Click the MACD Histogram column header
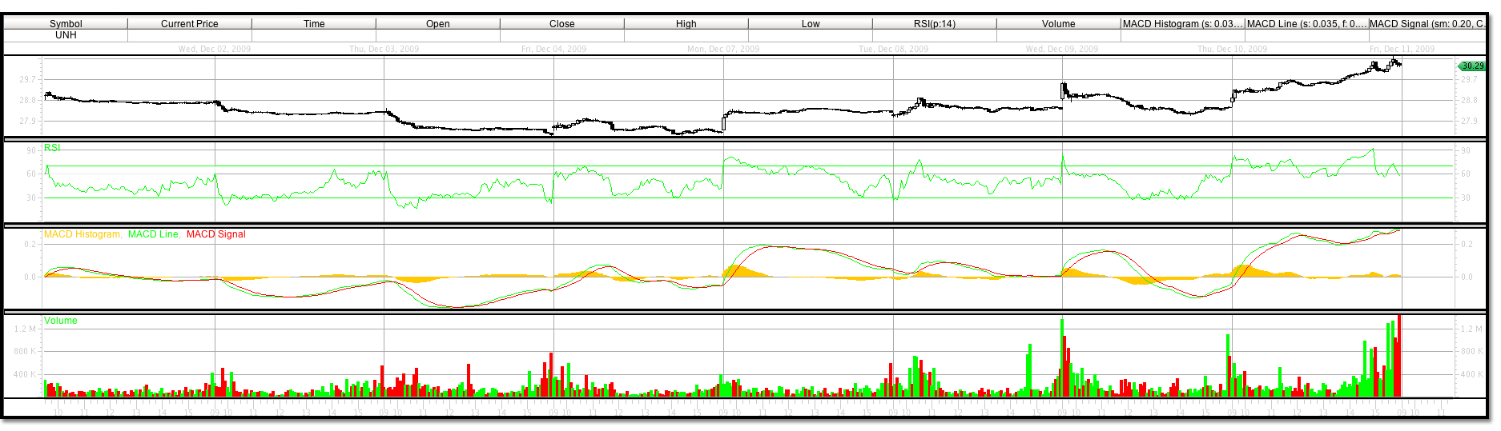The height and width of the screenshot is (431, 1501). 1182,24
